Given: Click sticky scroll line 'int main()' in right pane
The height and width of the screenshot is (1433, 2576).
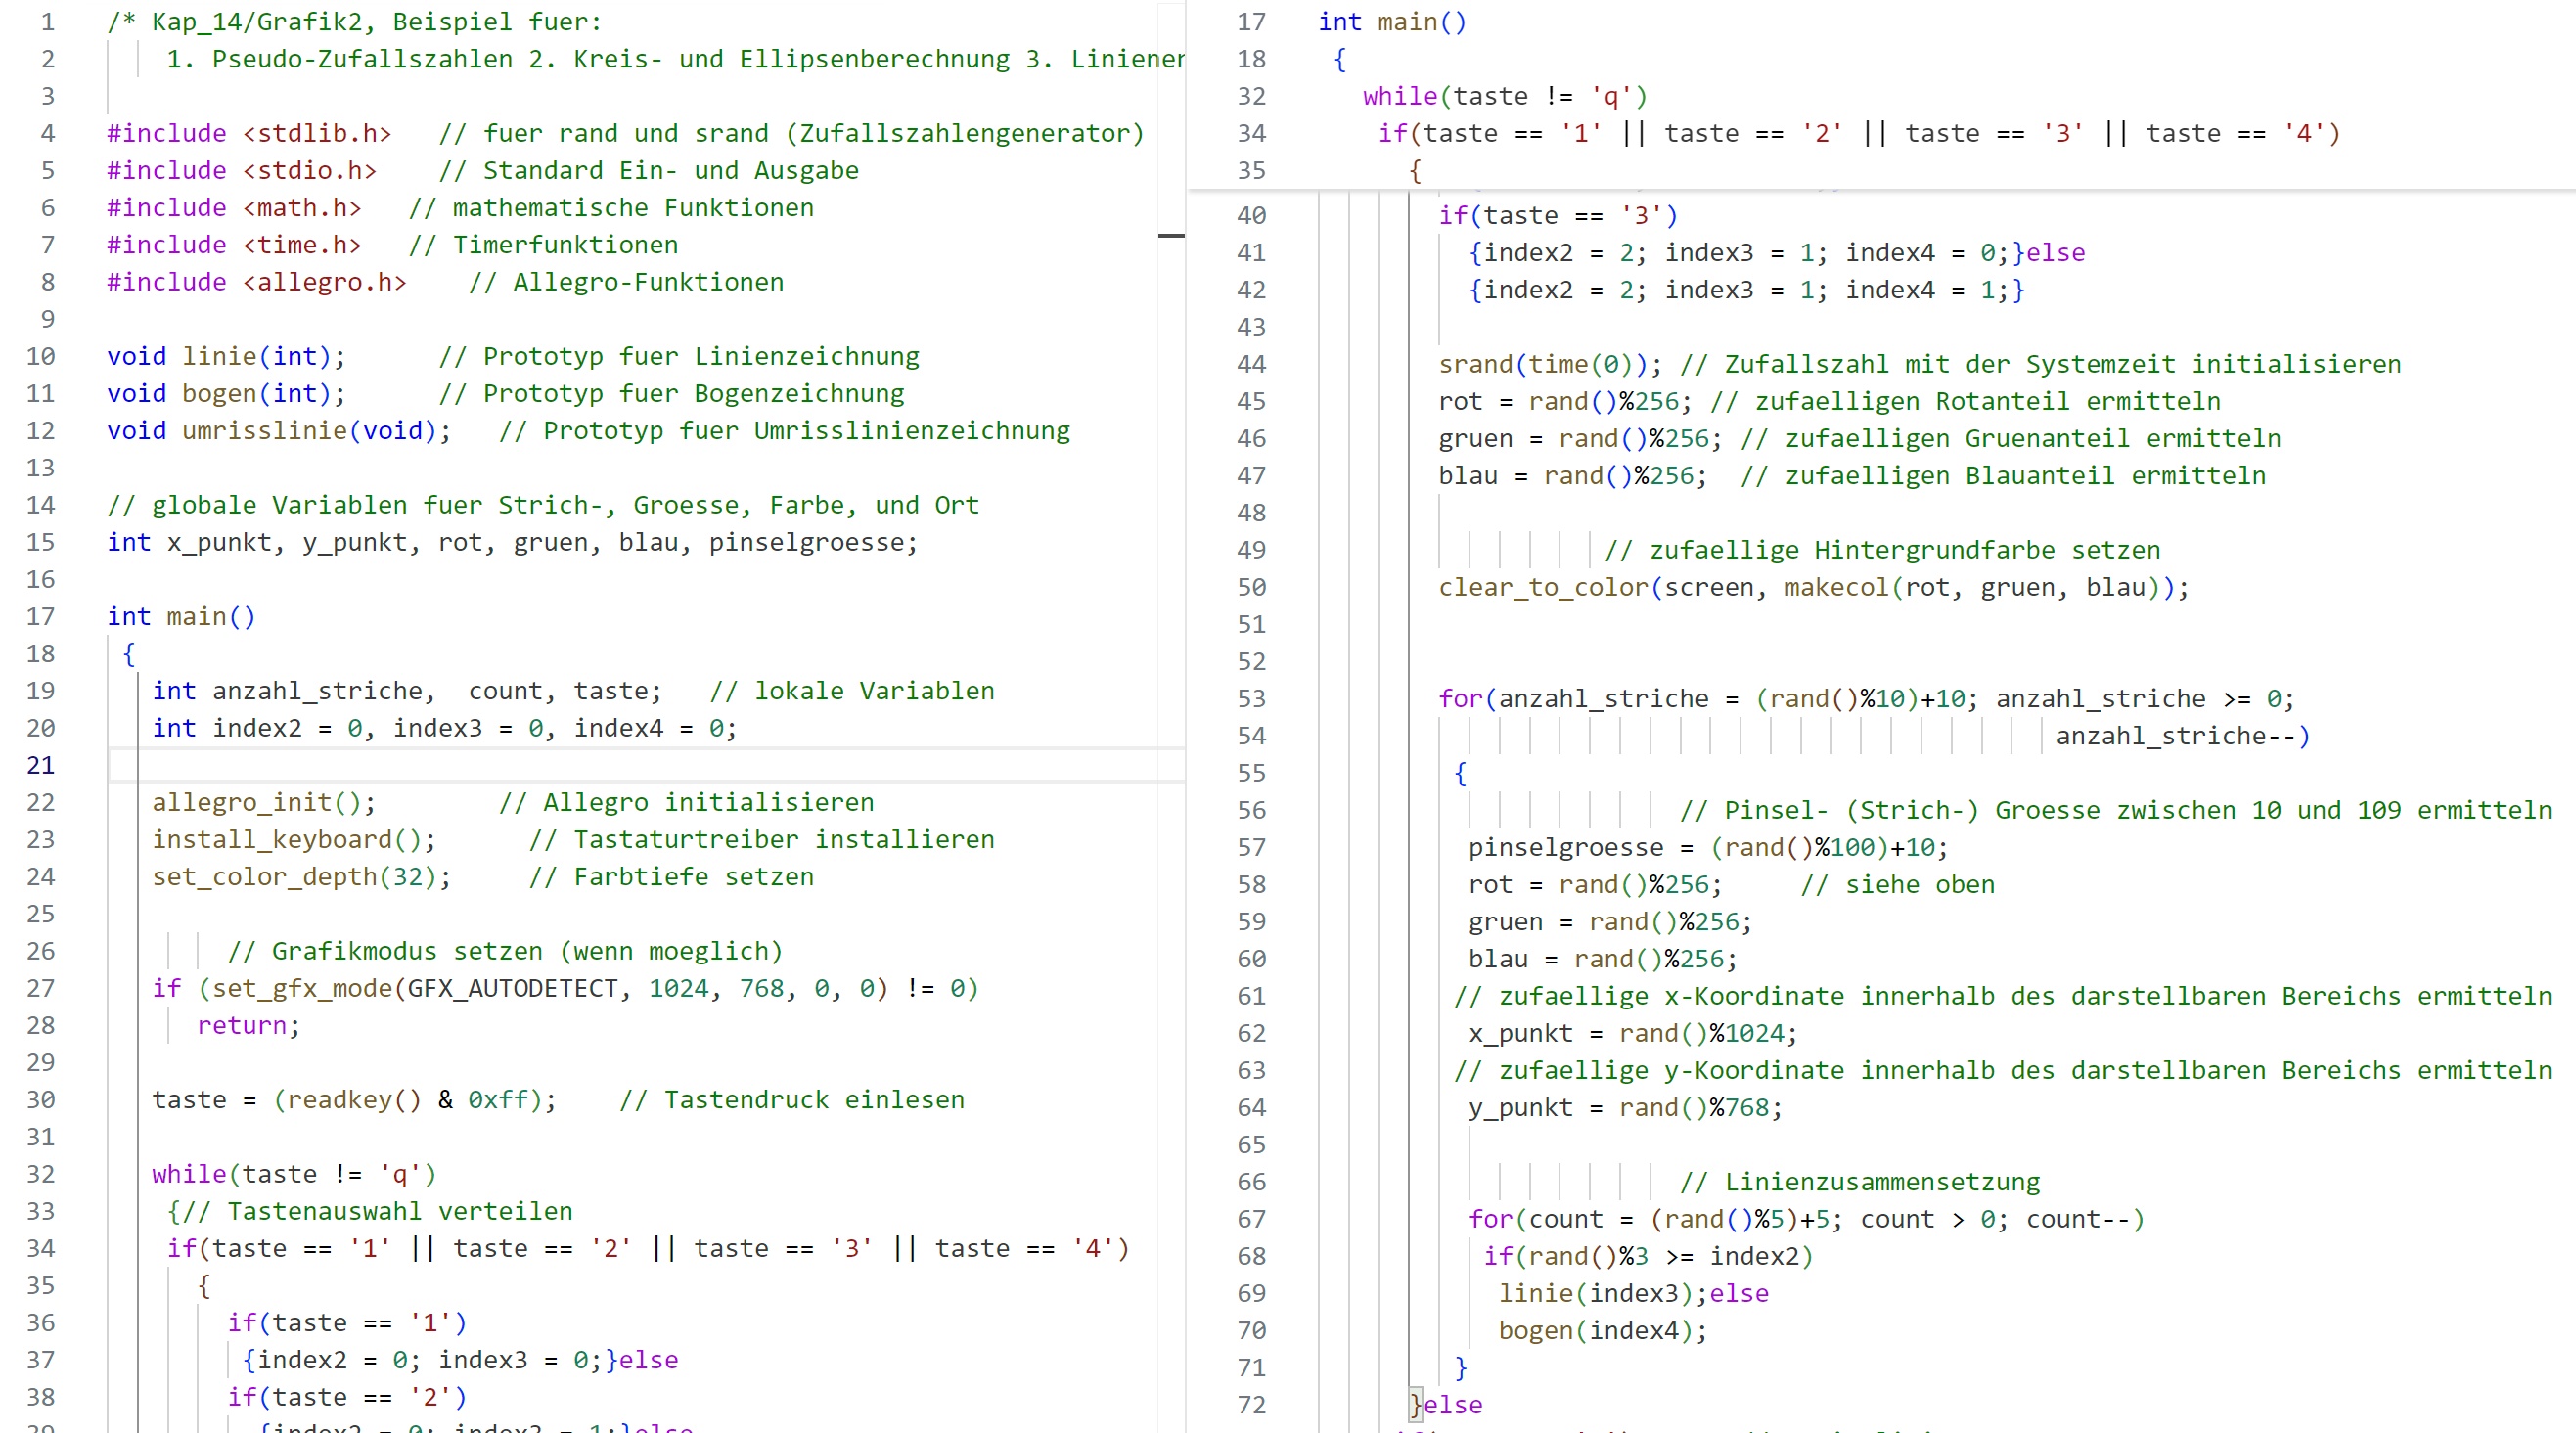Looking at the screenshot, I should tap(1391, 22).
